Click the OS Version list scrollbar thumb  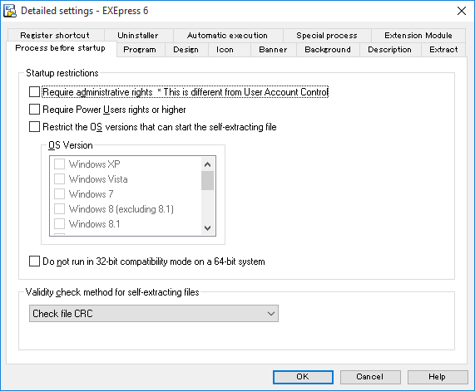pyautogui.click(x=207, y=180)
